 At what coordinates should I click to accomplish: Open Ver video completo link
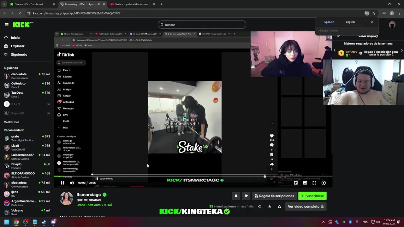[306, 207]
